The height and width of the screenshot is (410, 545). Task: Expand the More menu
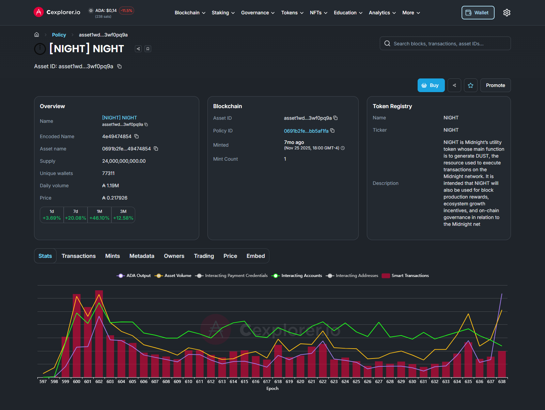(x=411, y=13)
